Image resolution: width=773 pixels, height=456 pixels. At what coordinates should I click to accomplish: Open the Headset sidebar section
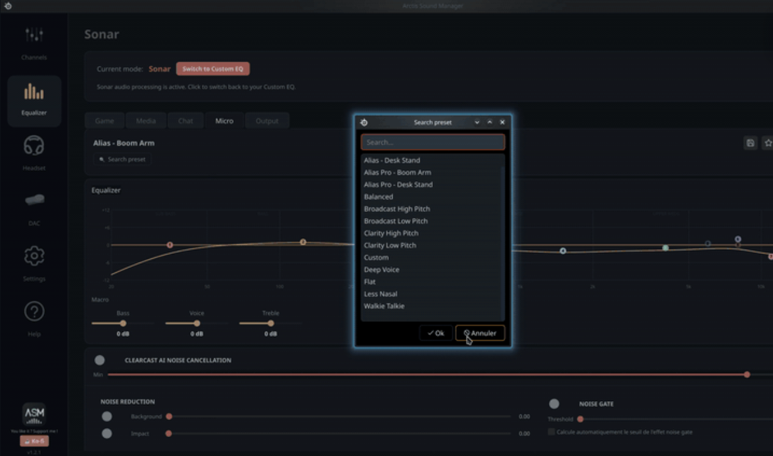click(34, 153)
